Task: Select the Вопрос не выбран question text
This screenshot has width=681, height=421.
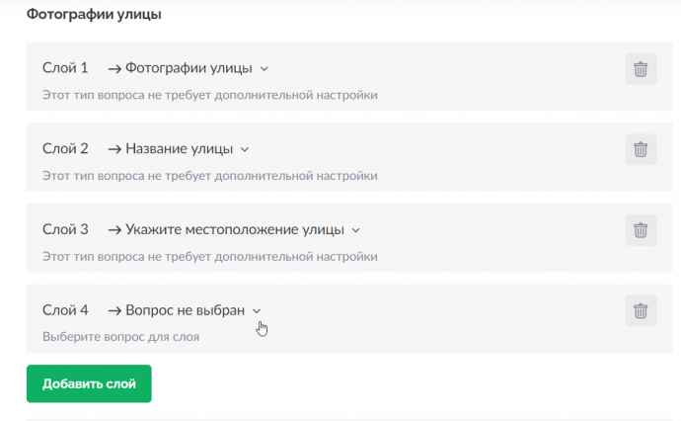Action: [185, 310]
